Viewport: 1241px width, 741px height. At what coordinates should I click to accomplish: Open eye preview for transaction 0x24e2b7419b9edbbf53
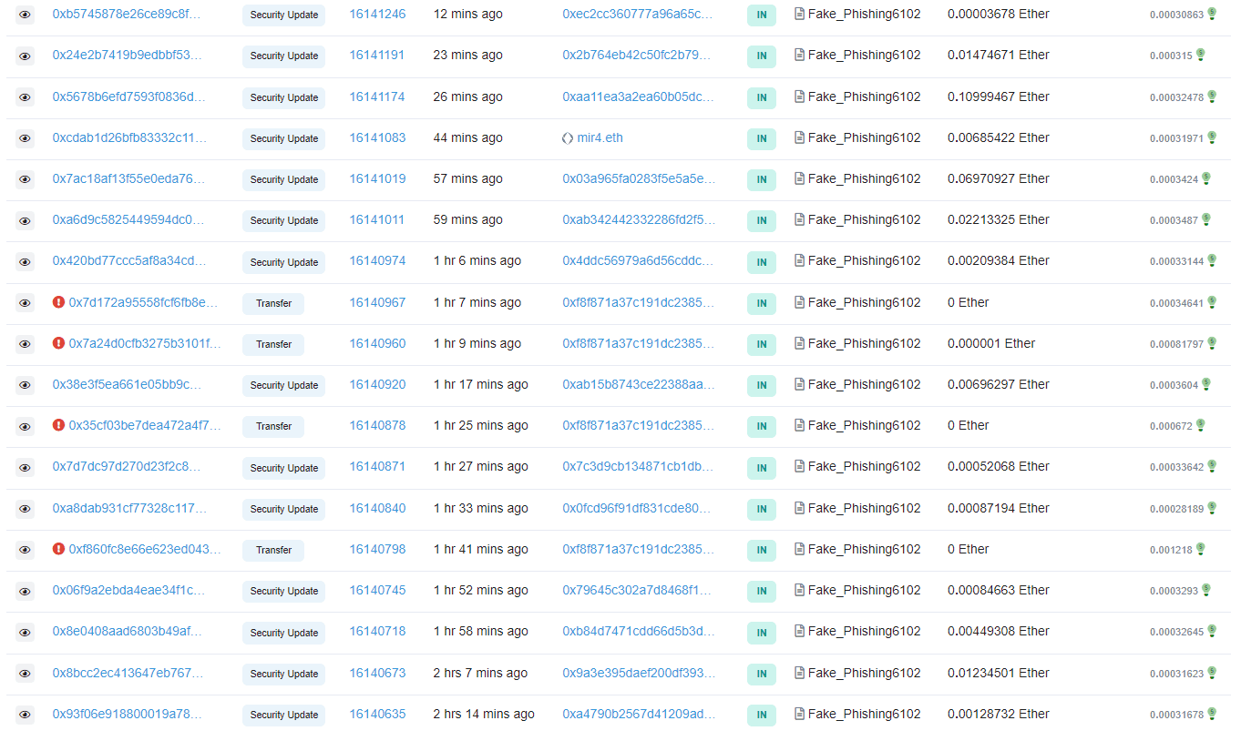[x=25, y=56]
